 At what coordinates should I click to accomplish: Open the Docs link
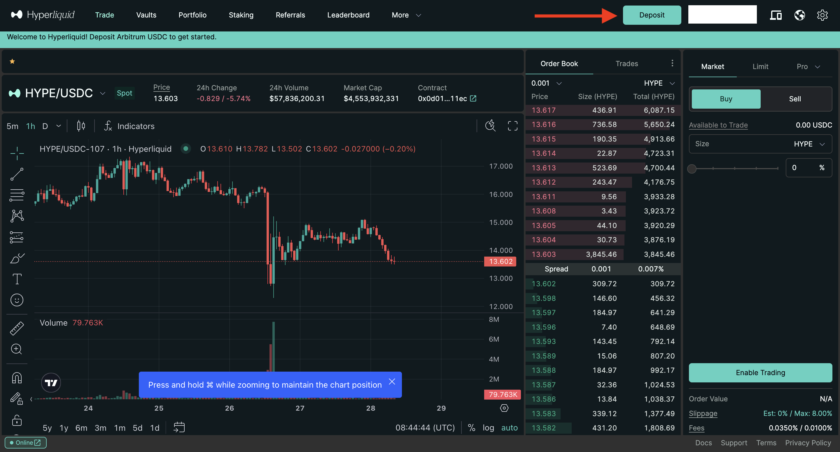click(703, 443)
